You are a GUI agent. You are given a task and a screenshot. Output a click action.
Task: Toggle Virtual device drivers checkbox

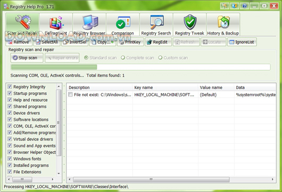point(10,139)
